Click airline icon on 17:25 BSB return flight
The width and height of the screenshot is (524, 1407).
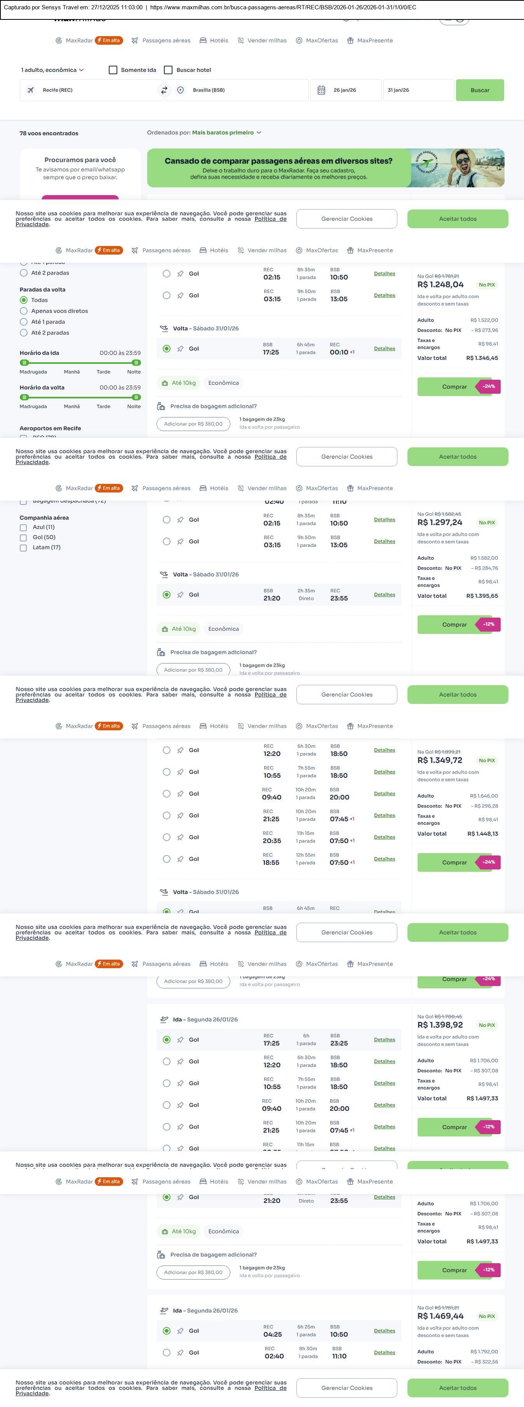(180, 349)
